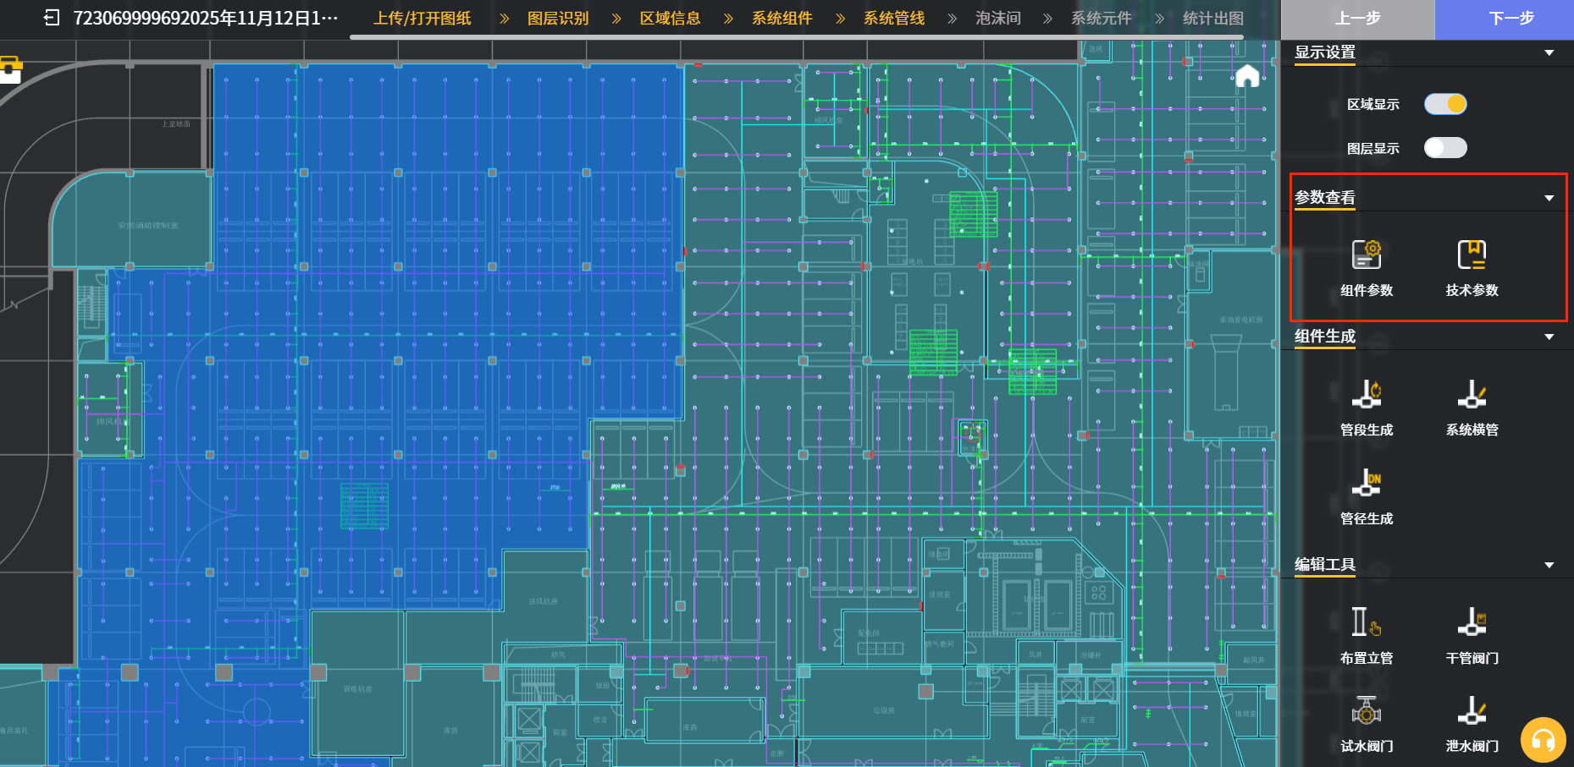Collapse the 组件生成 section

(x=1549, y=337)
